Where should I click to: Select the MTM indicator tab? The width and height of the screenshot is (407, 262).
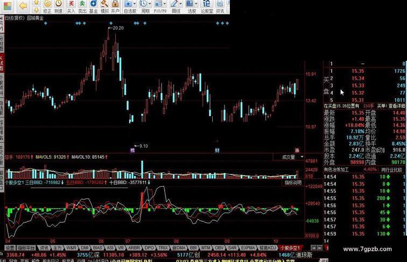(206, 248)
